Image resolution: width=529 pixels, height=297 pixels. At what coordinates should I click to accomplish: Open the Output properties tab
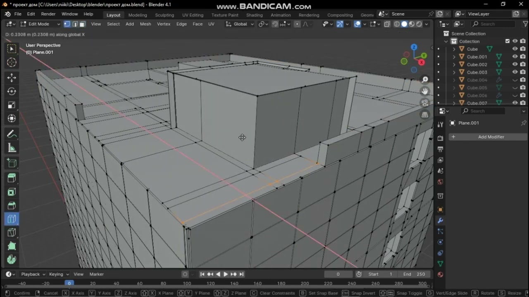pyautogui.click(x=440, y=149)
